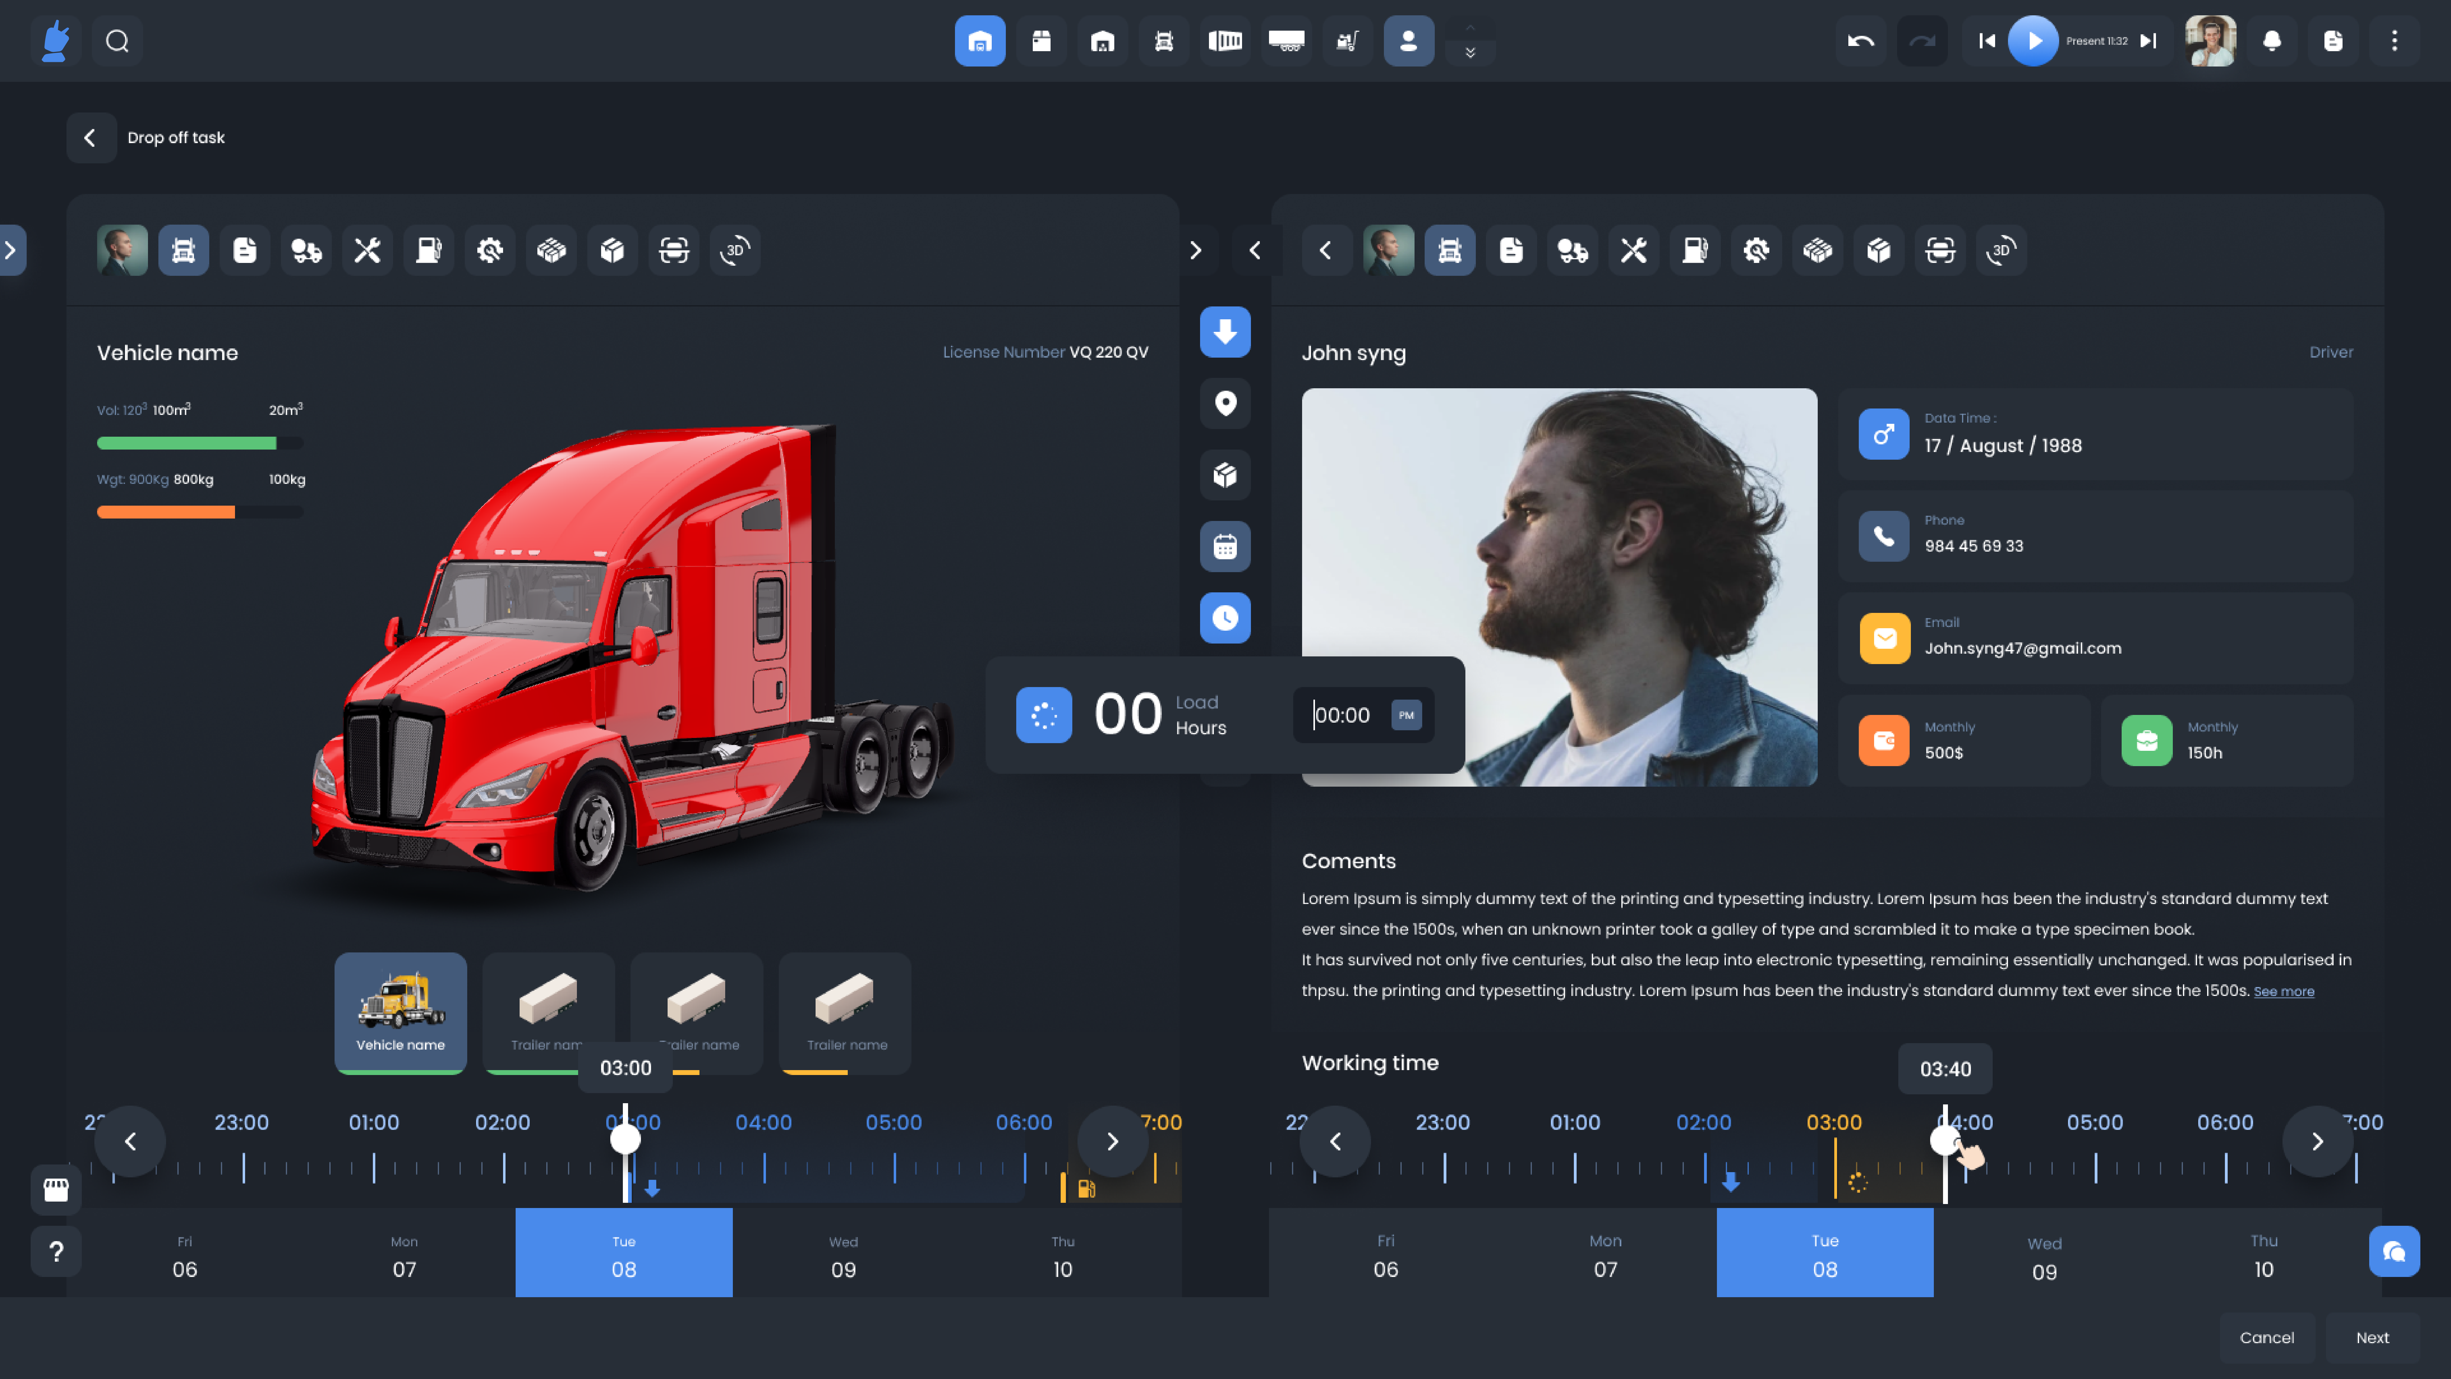This screenshot has height=1379, width=2451.
Task: Click the app logo icon
Action: click(56, 41)
